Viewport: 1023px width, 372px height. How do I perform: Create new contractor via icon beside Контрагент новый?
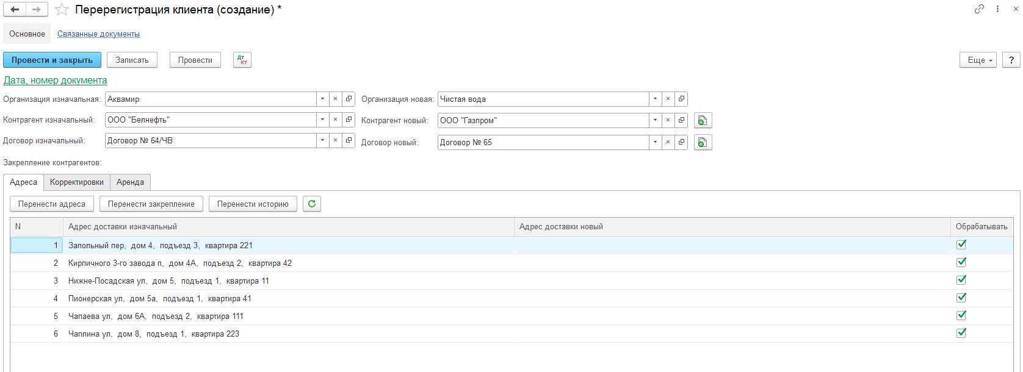pos(703,121)
